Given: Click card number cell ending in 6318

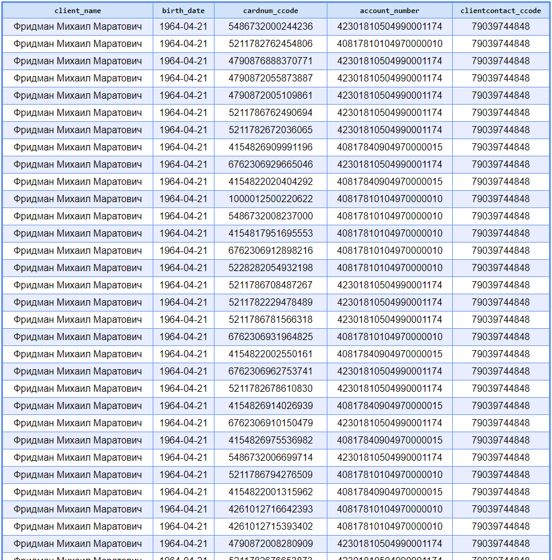Looking at the screenshot, I should click(x=270, y=320).
